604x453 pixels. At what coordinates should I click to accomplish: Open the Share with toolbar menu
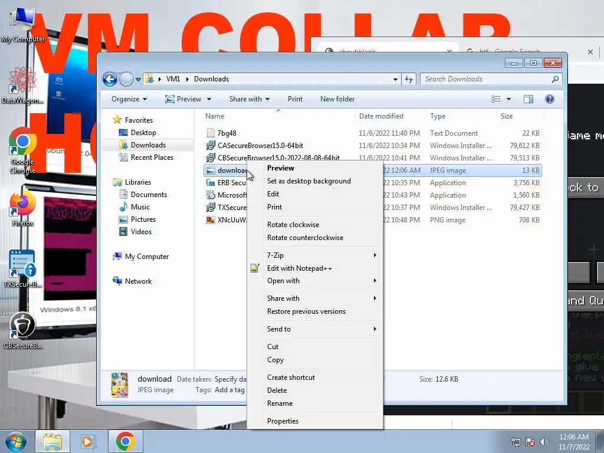pyautogui.click(x=250, y=99)
